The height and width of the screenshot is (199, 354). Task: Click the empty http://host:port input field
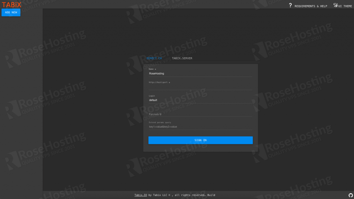click(x=200, y=87)
